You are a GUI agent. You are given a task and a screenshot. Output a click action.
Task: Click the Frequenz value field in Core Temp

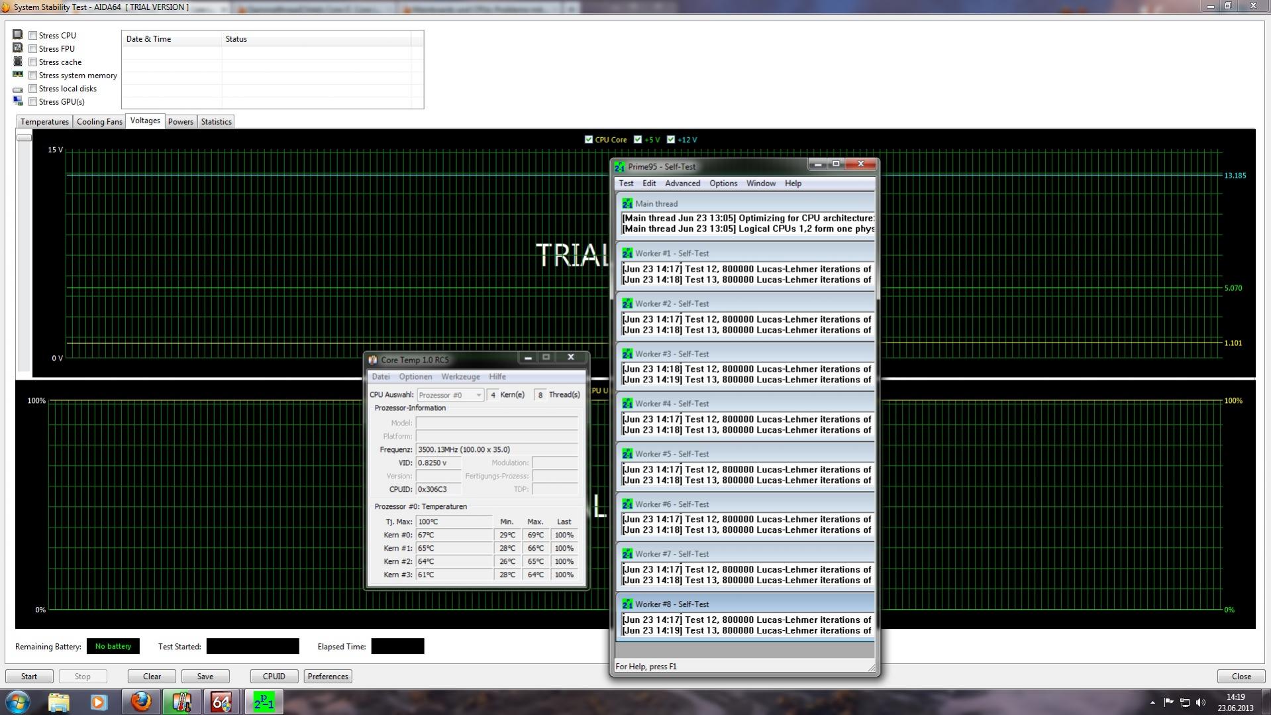pos(497,450)
